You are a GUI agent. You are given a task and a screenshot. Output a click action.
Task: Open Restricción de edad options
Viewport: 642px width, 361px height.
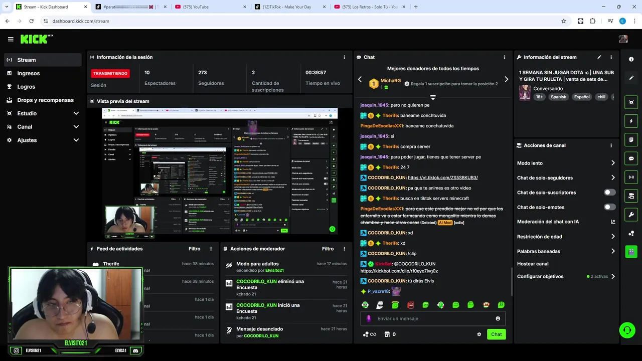[613, 237]
